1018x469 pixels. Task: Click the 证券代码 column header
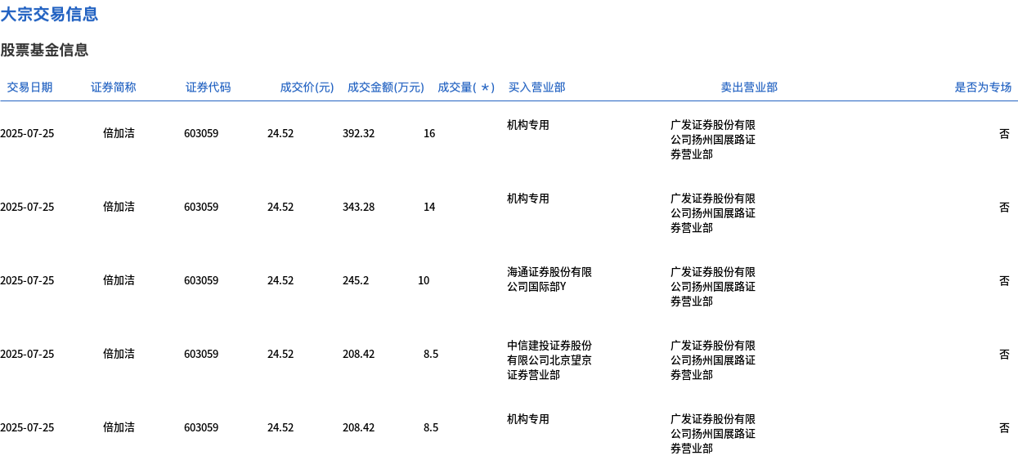208,87
